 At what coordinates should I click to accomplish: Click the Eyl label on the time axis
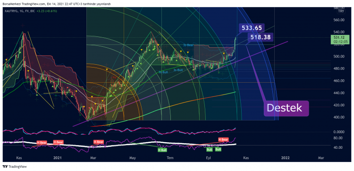(x=209, y=158)
